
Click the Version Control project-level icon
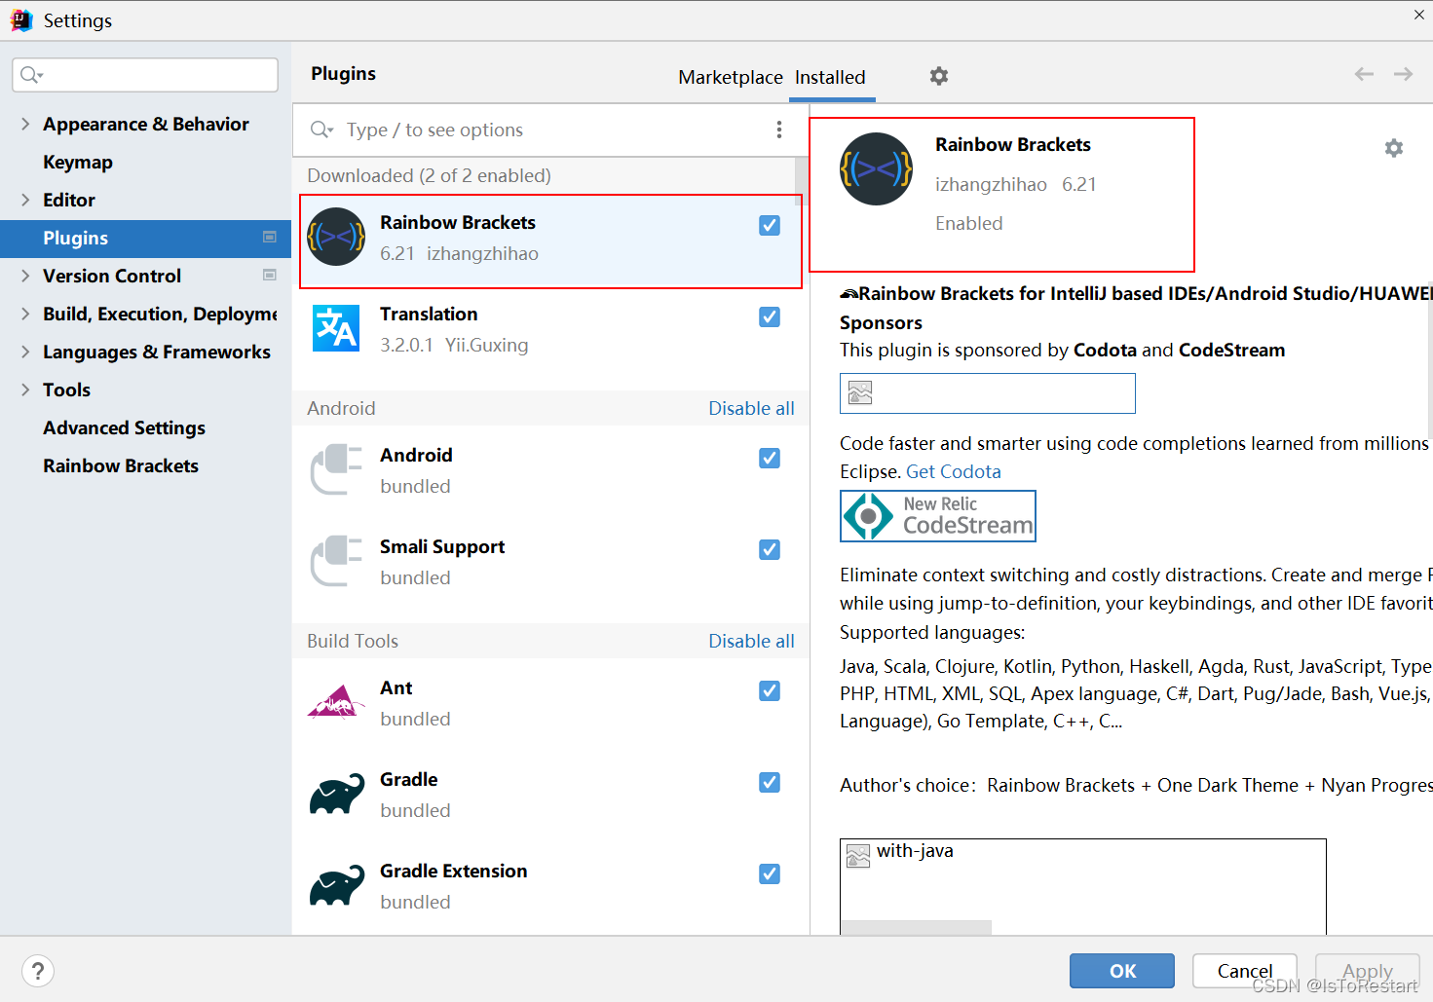[x=270, y=275]
